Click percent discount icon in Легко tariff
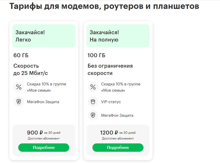 [19, 87]
